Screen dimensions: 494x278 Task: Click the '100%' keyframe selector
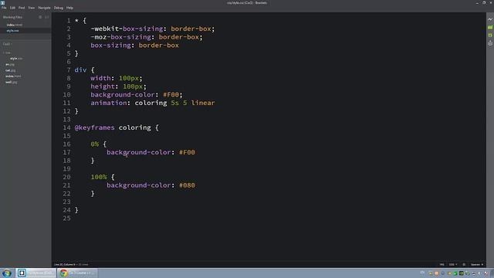coord(99,177)
